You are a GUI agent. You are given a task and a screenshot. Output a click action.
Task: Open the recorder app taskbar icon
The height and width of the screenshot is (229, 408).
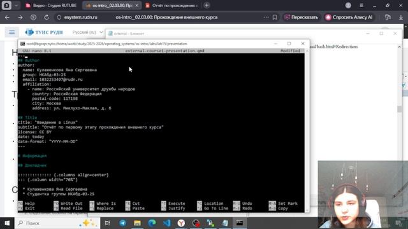pos(196,223)
